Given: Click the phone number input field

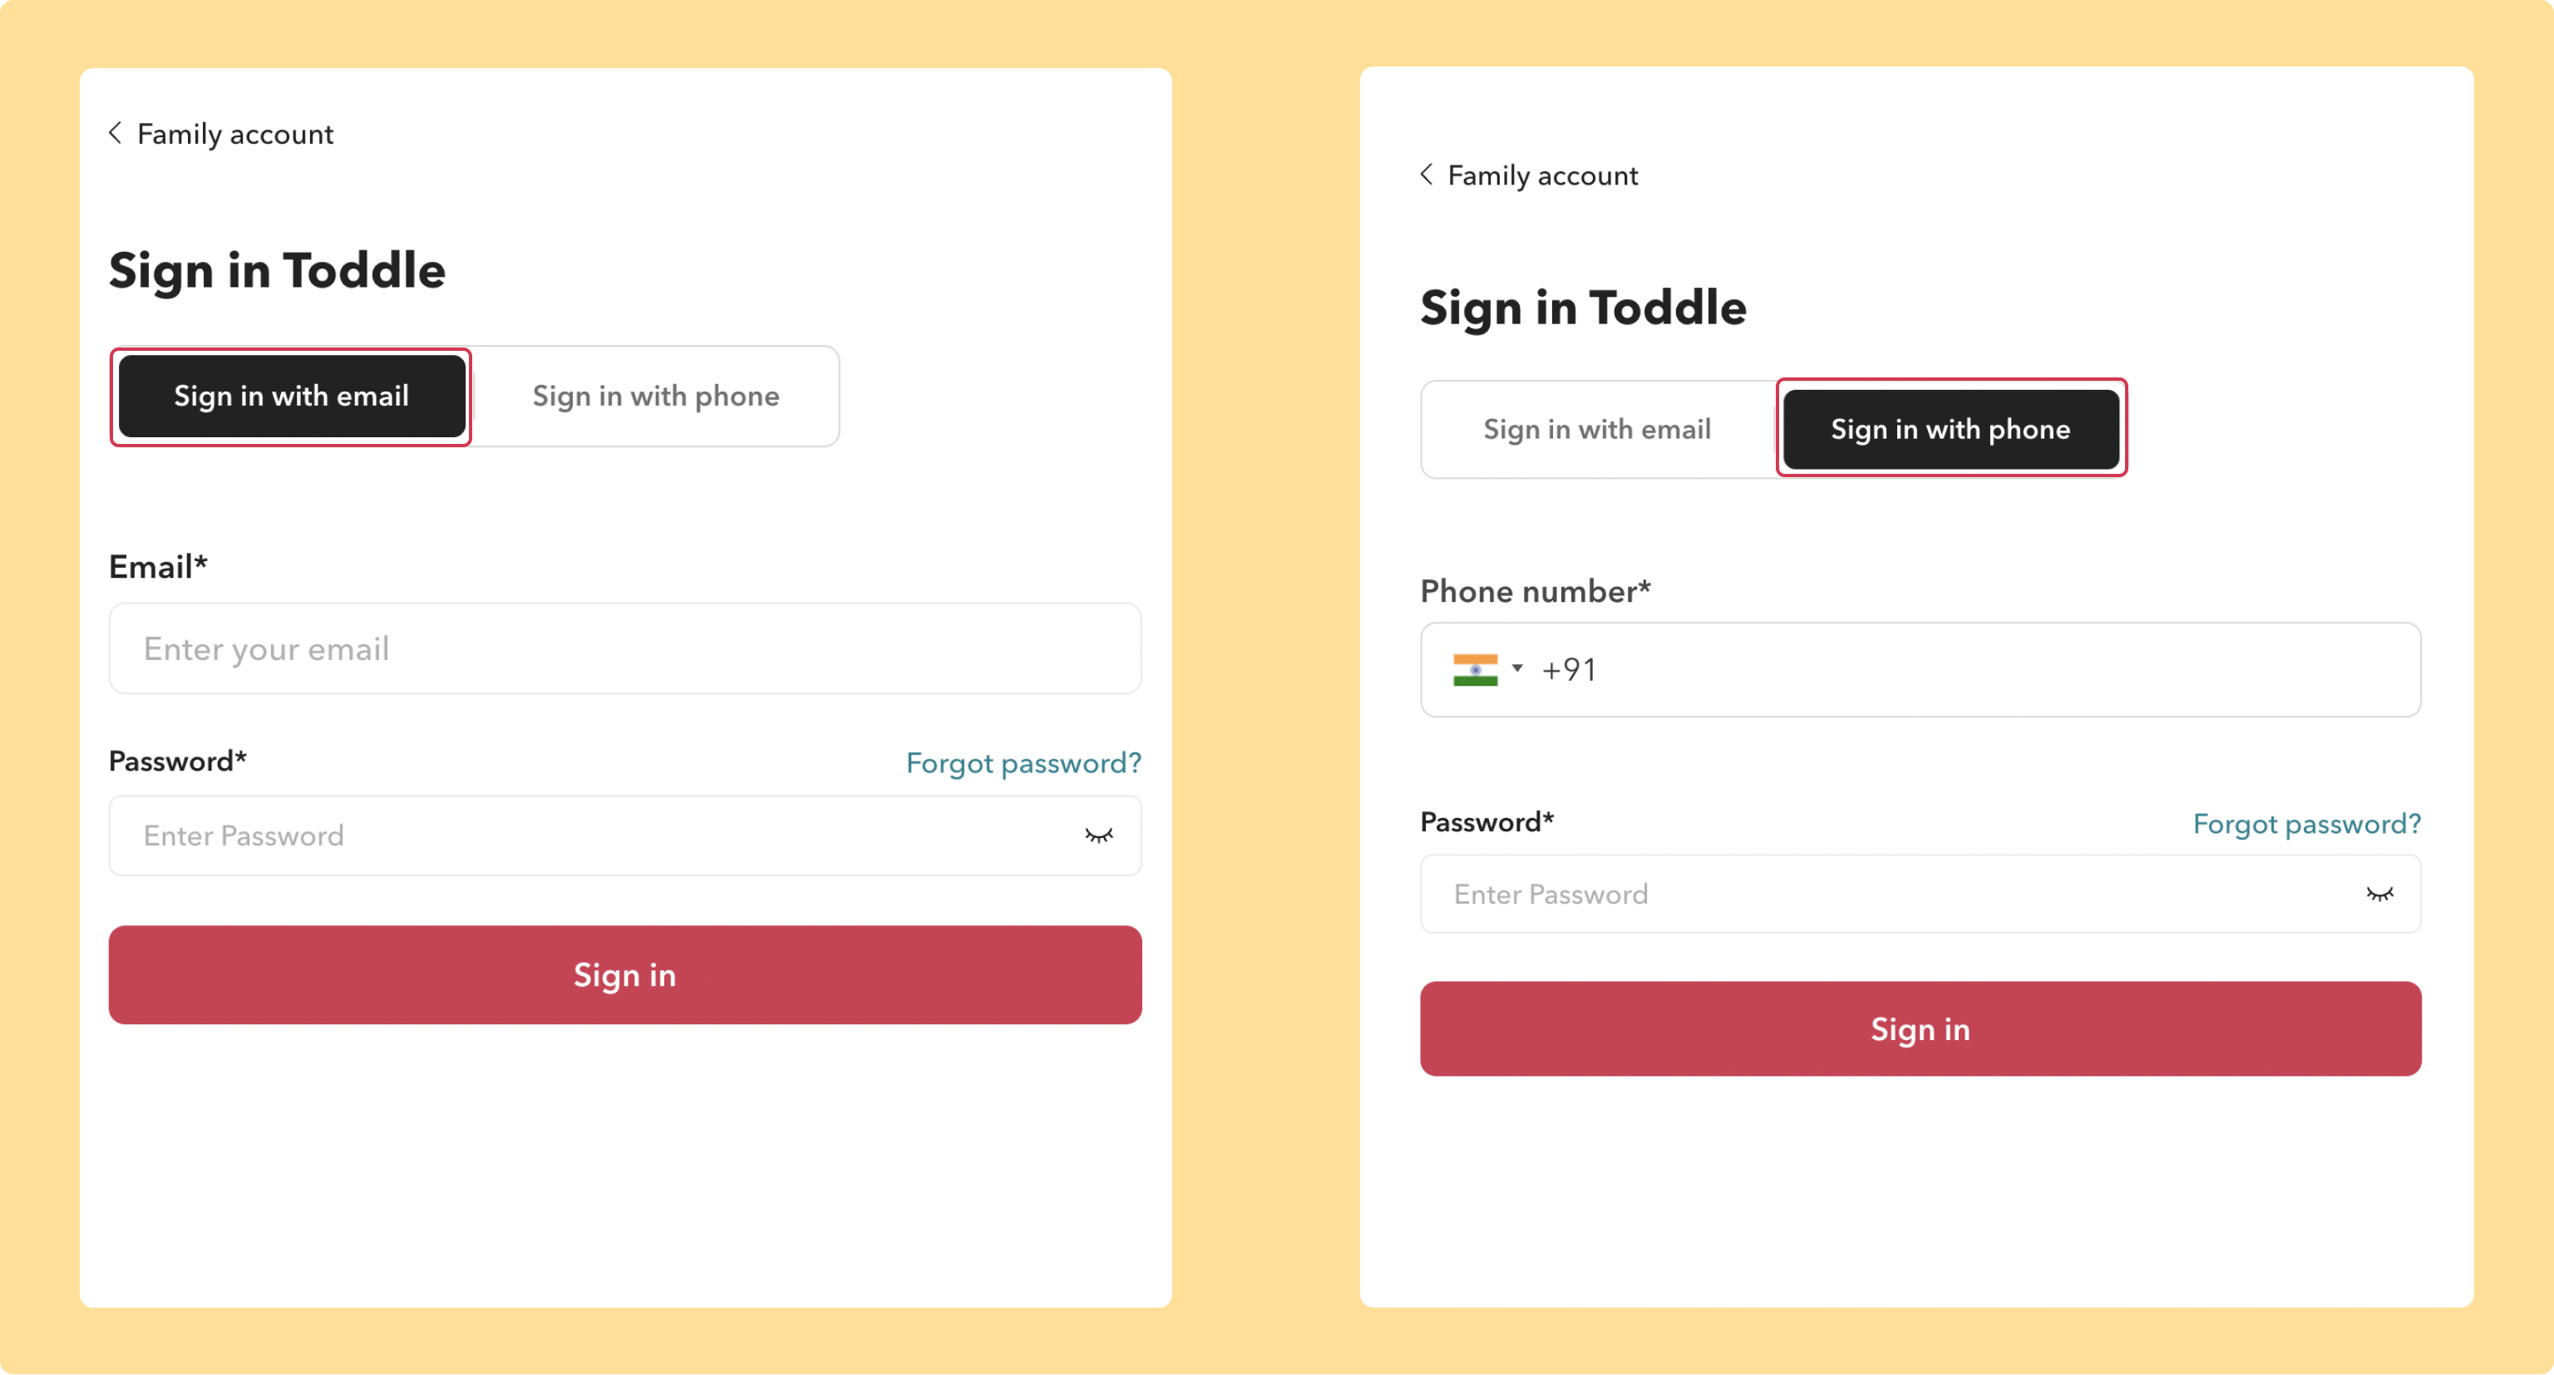Looking at the screenshot, I should pyautogui.click(x=1983, y=670).
